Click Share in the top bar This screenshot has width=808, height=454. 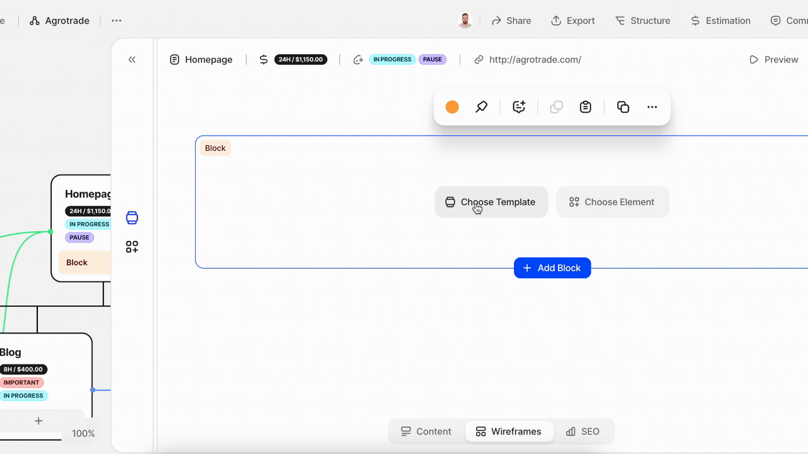point(511,21)
